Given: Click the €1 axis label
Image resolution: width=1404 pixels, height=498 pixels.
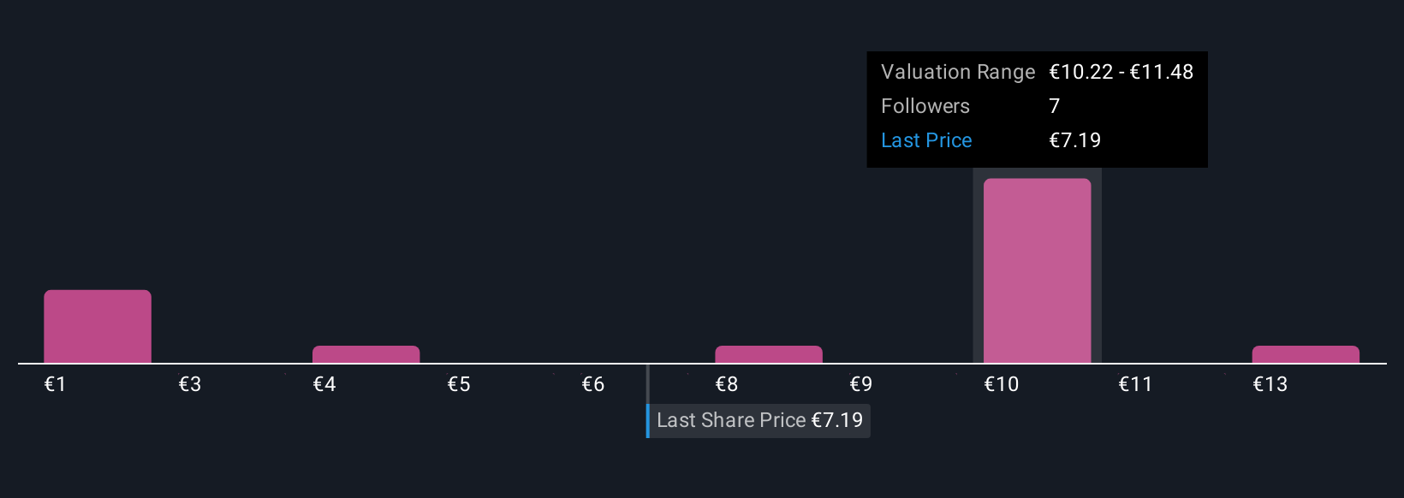Looking at the screenshot, I should (56, 384).
